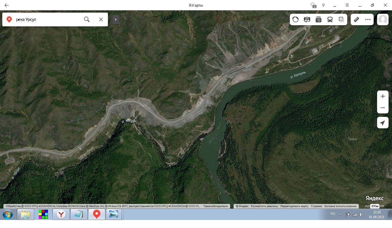Open 'Условия использования' link
This screenshot has width=392, height=228.
[340, 206]
